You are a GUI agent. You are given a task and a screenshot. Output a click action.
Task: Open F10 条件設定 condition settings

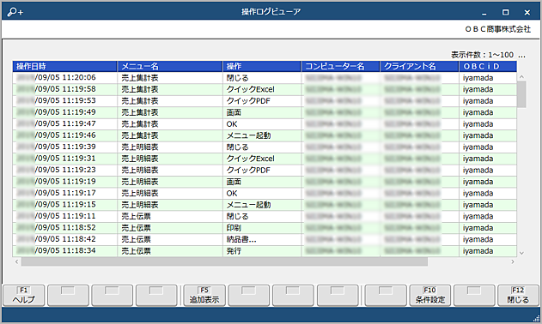pos(430,296)
